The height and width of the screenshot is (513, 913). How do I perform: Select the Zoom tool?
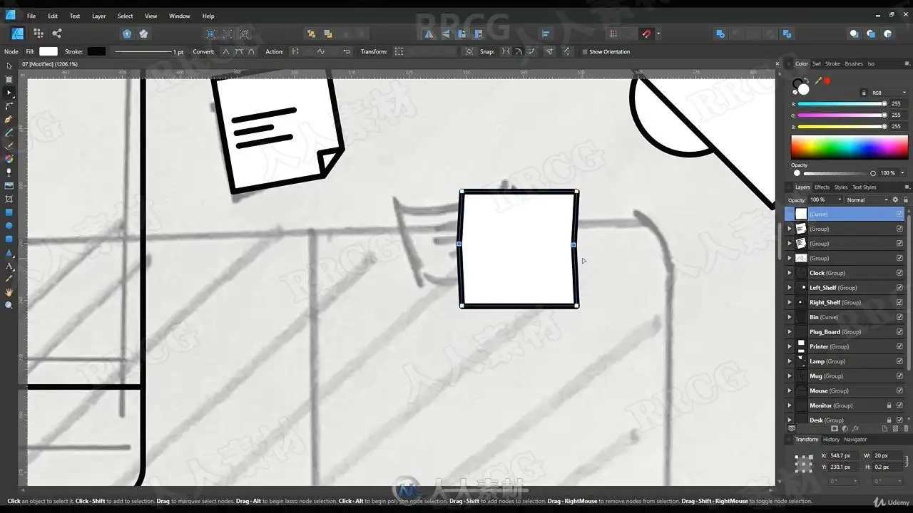coord(9,305)
